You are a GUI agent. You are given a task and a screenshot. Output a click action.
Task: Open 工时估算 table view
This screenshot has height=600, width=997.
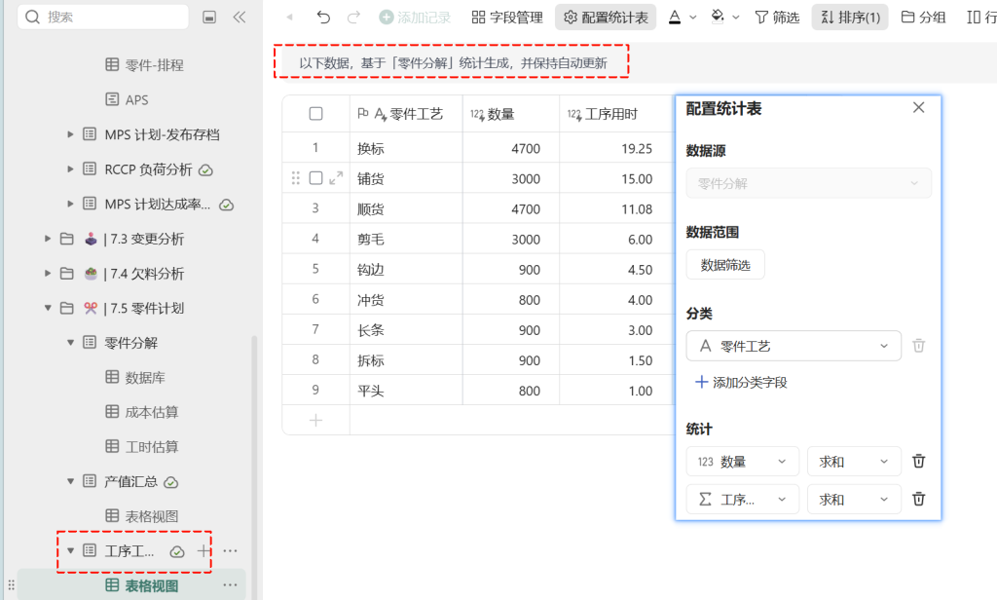coord(142,447)
